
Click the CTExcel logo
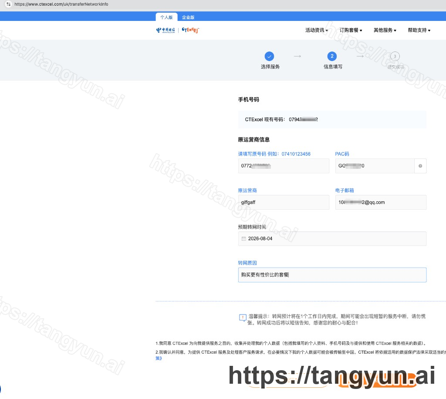pyautogui.click(x=190, y=30)
